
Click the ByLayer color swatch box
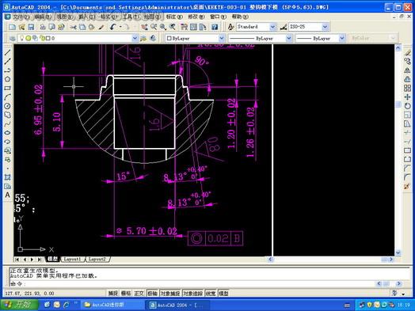click(169, 38)
